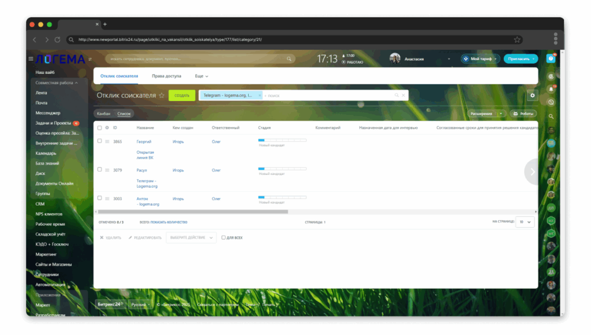The image size is (591, 335).
Task: Open the row menu for record 3865
Action: (107, 142)
